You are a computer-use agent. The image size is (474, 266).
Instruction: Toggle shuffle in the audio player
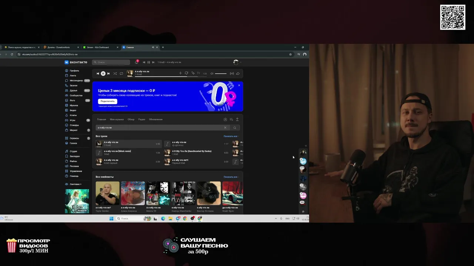[115, 74]
